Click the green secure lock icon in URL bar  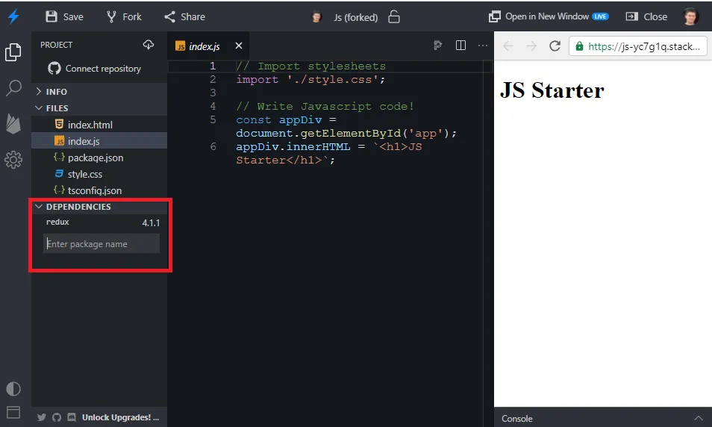pyautogui.click(x=579, y=46)
